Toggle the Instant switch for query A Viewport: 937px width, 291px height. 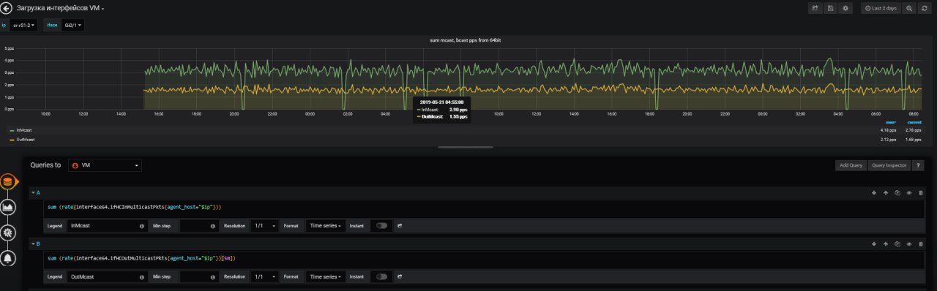pyautogui.click(x=381, y=226)
